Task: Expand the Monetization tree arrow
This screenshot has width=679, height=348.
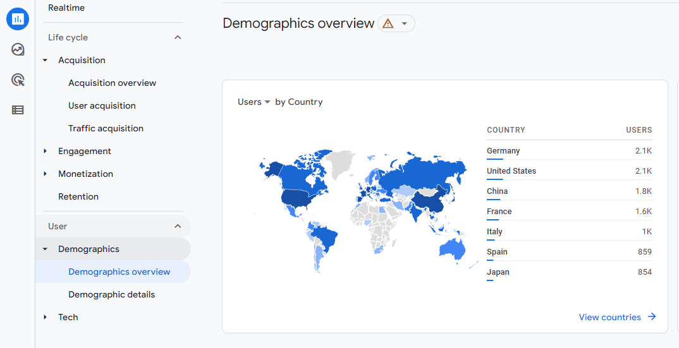Action: click(46, 174)
